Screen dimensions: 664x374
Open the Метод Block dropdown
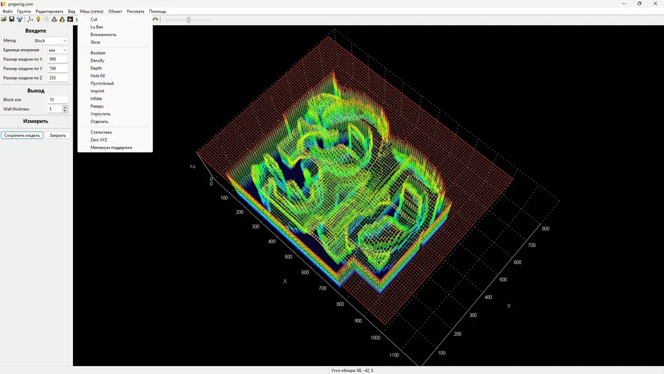[51, 41]
